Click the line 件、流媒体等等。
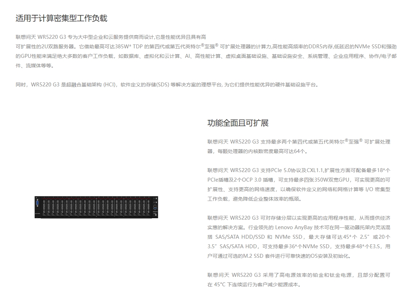416x293 pixels. [35, 66]
